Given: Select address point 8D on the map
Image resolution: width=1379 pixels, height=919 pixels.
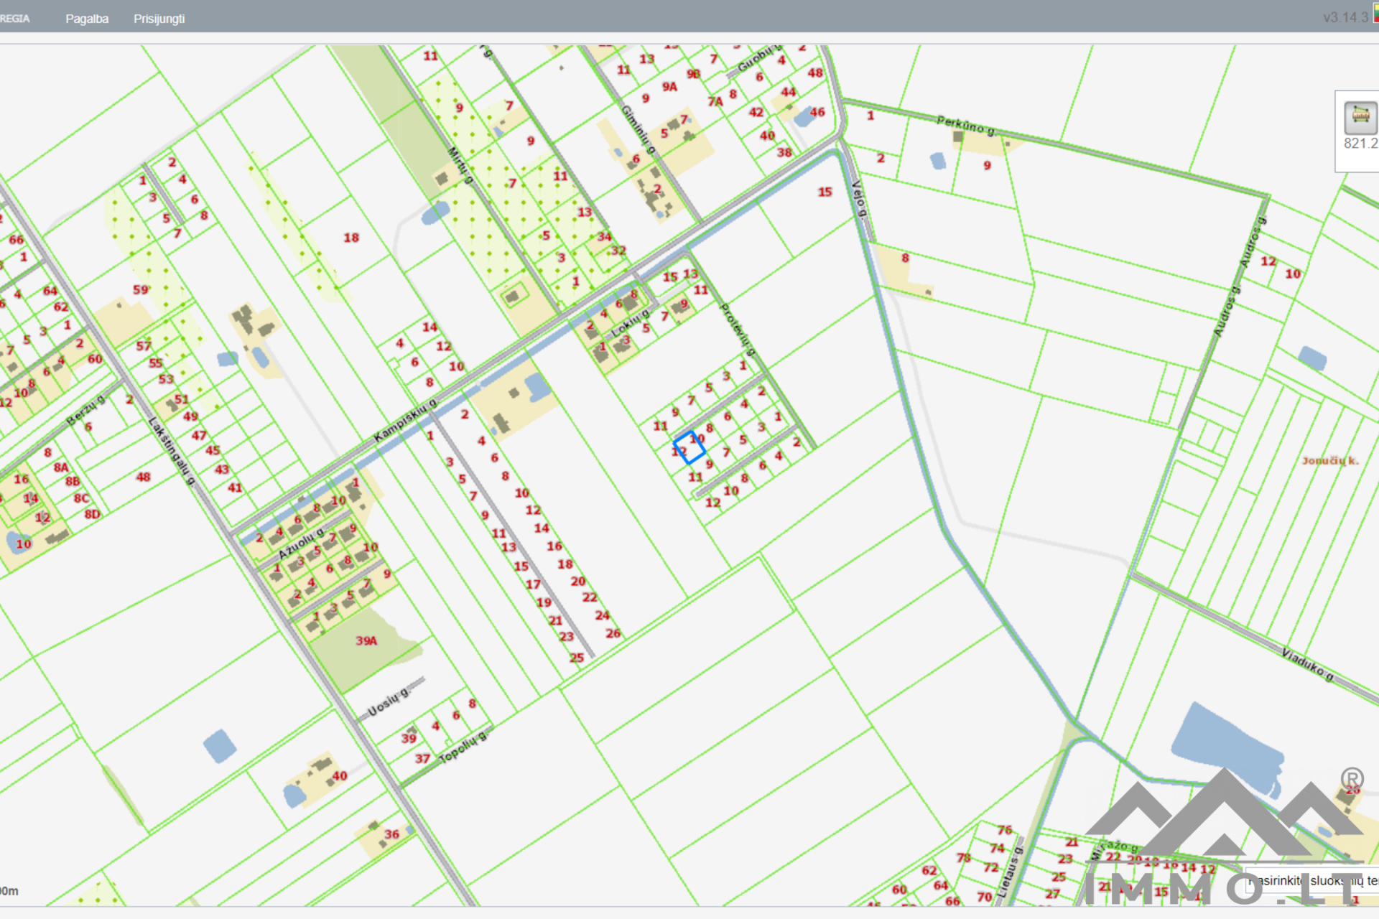Looking at the screenshot, I should 93,515.
